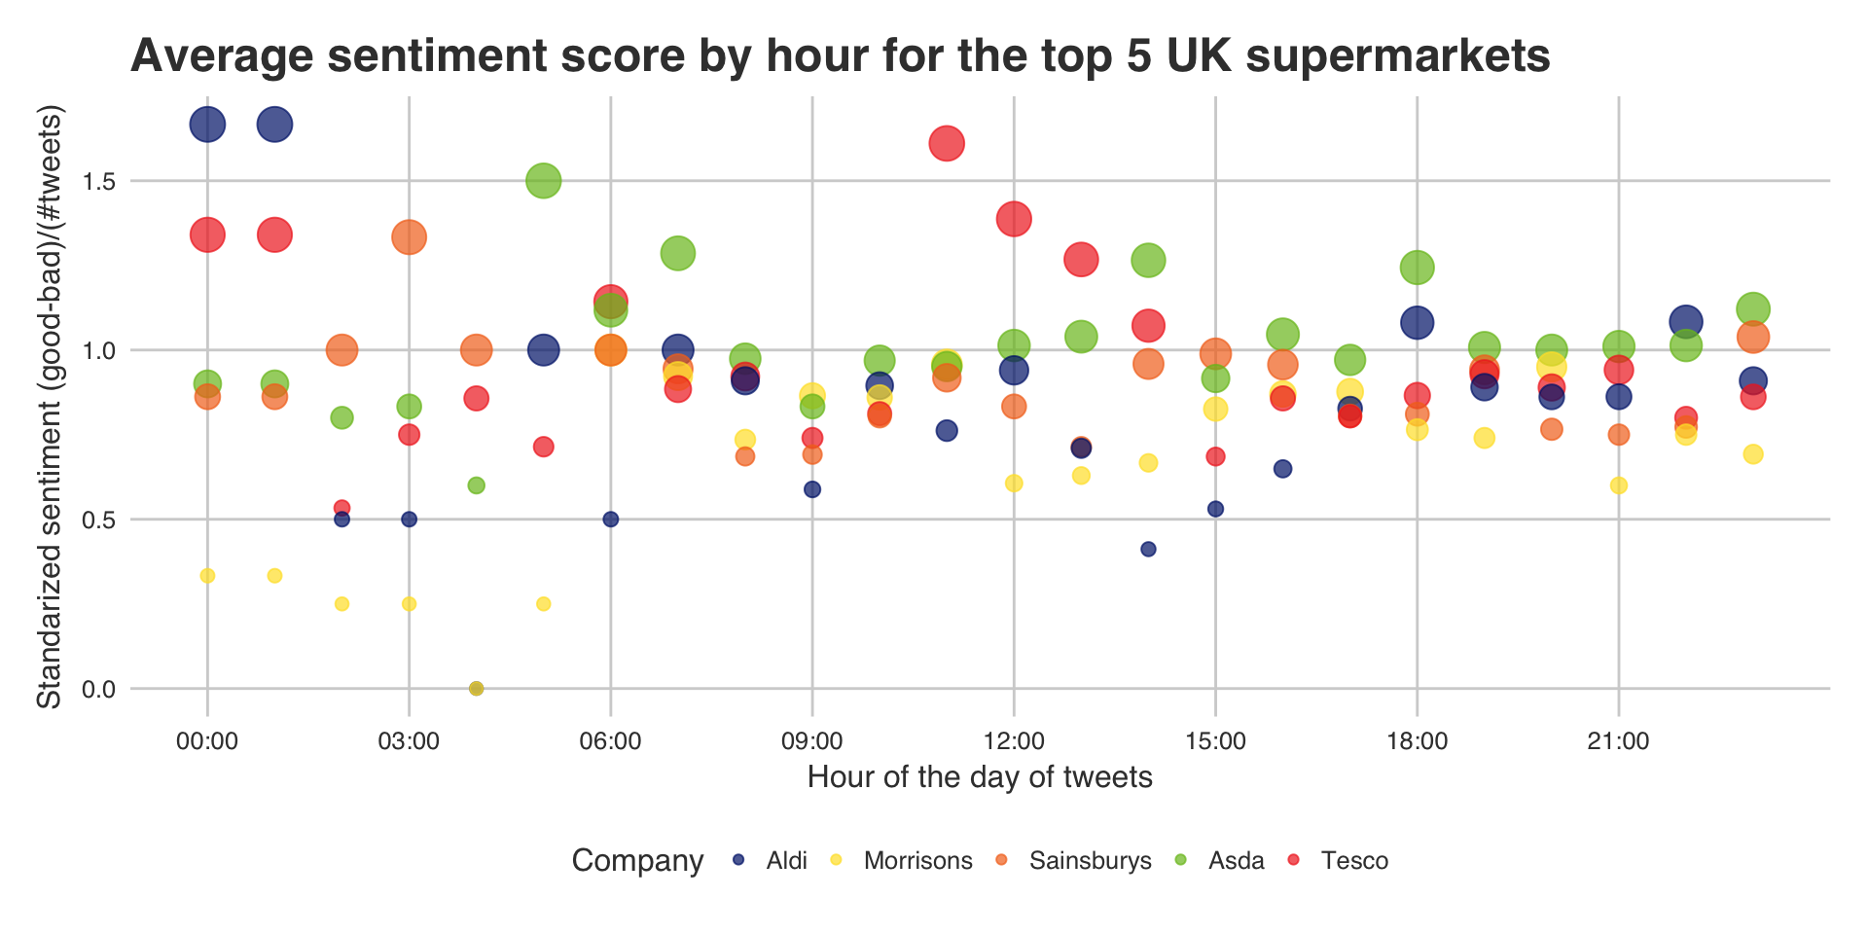Click the Aldi bubble at 00:00

(x=207, y=125)
